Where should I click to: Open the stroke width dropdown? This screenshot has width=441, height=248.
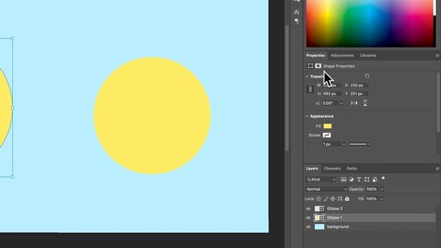[x=343, y=144]
